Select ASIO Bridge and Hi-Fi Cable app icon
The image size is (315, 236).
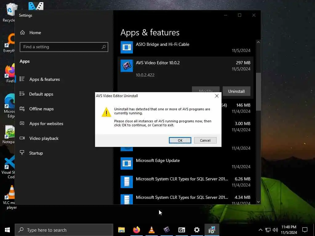[x=126, y=47]
